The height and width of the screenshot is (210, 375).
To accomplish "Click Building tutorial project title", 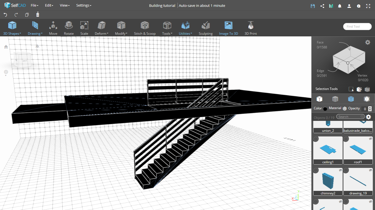I will 162,5.
